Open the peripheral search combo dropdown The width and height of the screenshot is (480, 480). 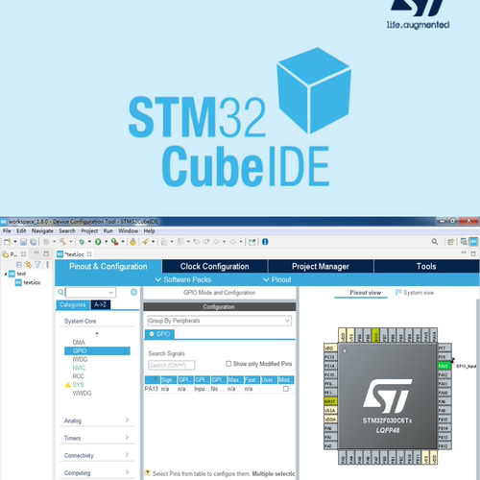[110, 292]
